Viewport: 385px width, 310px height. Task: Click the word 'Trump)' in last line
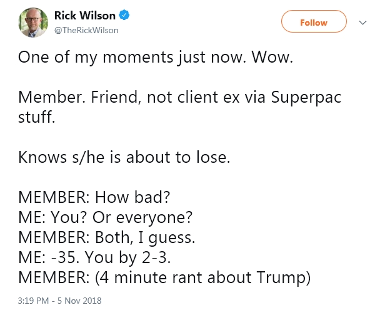coord(284,278)
